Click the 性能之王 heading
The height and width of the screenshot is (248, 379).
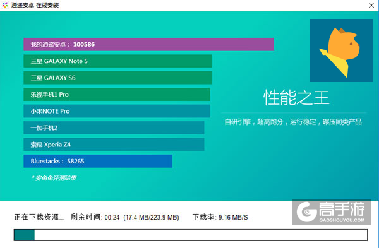(296, 98)
